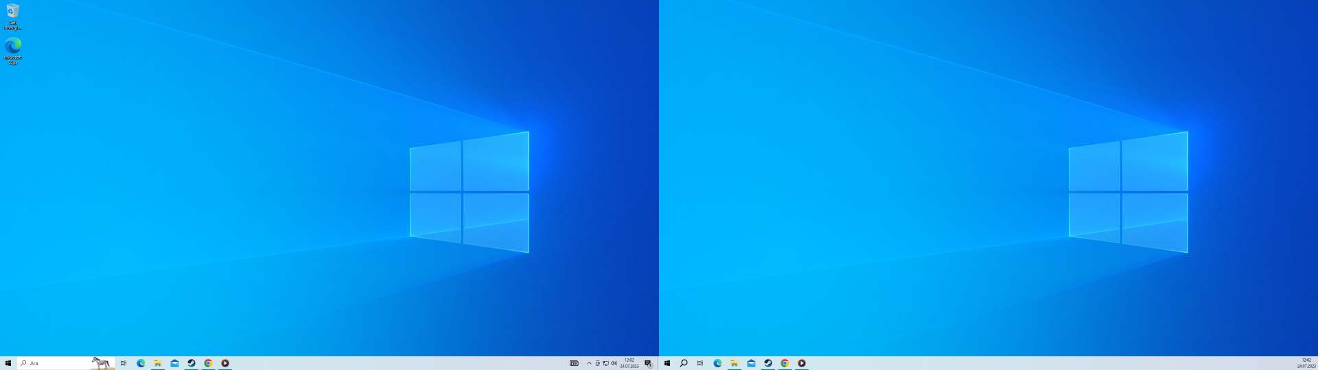Viewport: 1318px width, 370px height.
Task: Click search magnifier on second monitor taskbar
Action: click(x=684, y=363)
